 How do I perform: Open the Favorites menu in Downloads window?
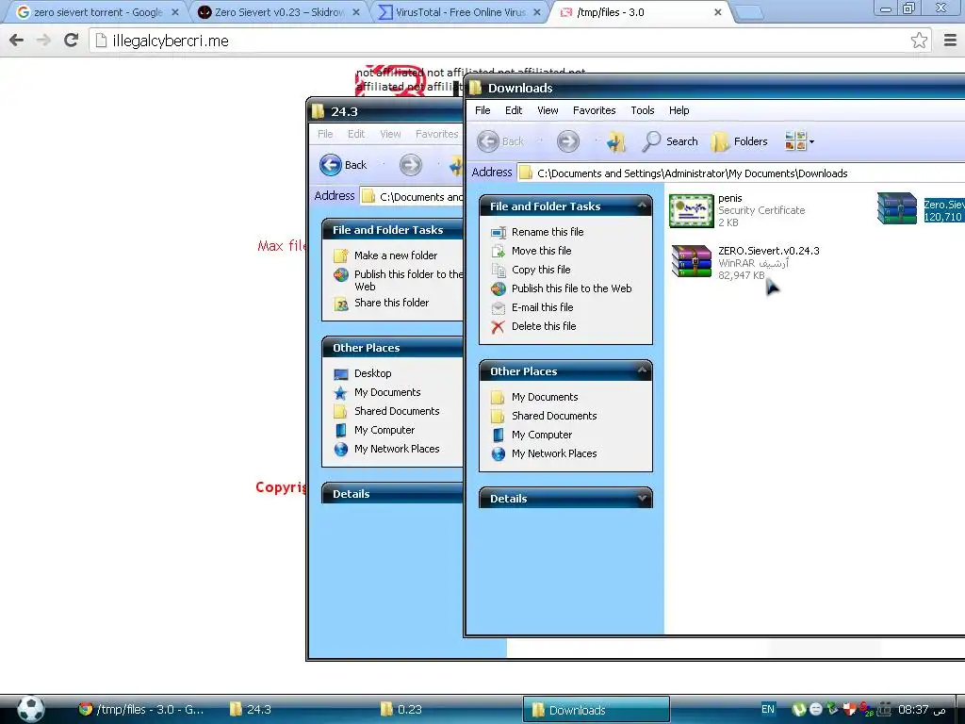pyautogui.click(x=594, y=110)
